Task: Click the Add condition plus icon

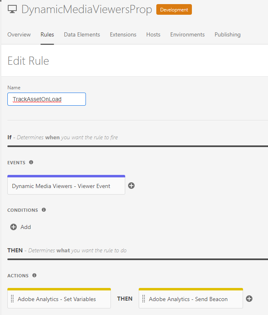Action: coord(14,227)
